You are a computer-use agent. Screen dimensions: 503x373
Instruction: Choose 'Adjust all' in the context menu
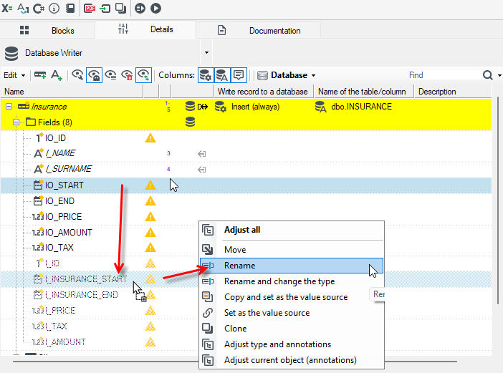(x=292, y=230)
